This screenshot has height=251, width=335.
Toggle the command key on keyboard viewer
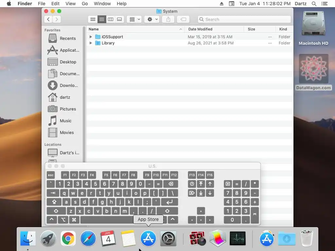pyautogui.click(x=74, y=220)
